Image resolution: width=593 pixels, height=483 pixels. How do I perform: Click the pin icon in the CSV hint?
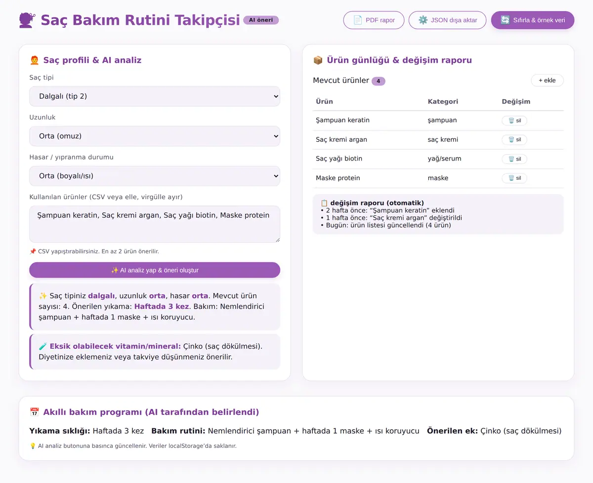(33, 251)
